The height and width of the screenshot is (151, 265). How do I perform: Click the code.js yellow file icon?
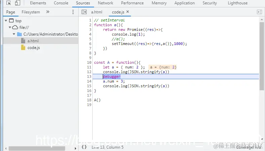[x=23, y=48]
